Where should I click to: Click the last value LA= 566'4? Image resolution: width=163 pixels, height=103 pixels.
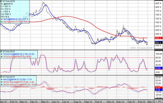tap(6, 14)
